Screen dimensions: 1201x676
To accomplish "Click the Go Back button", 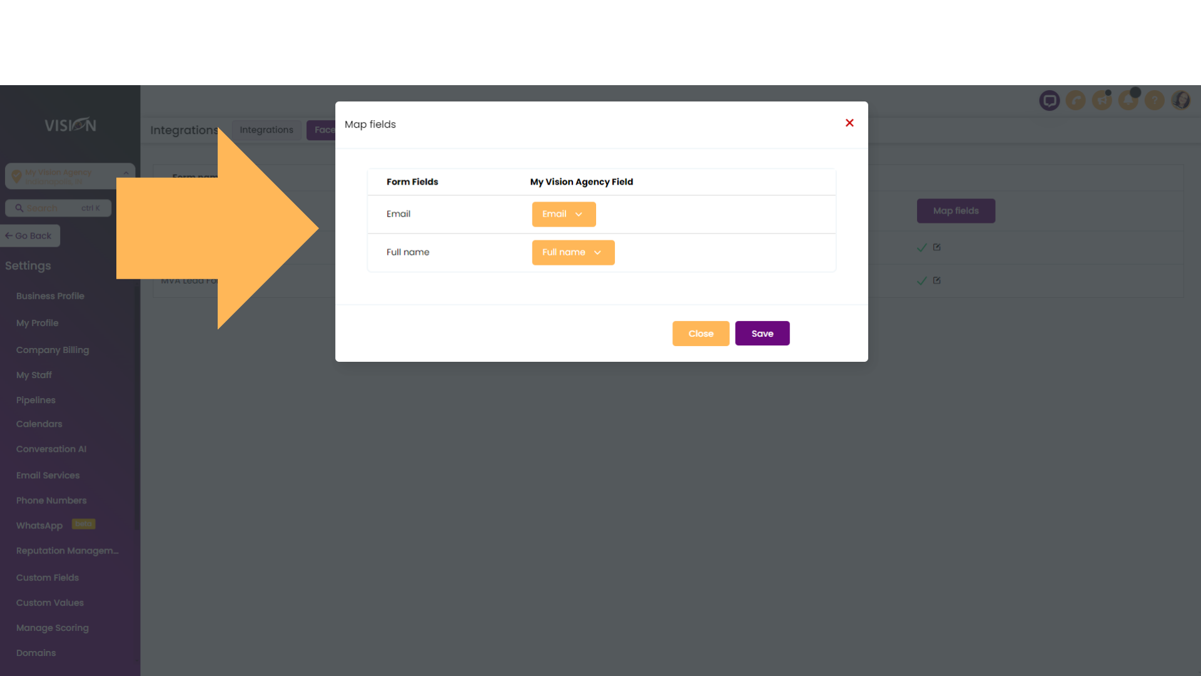I will coord(29,236).
